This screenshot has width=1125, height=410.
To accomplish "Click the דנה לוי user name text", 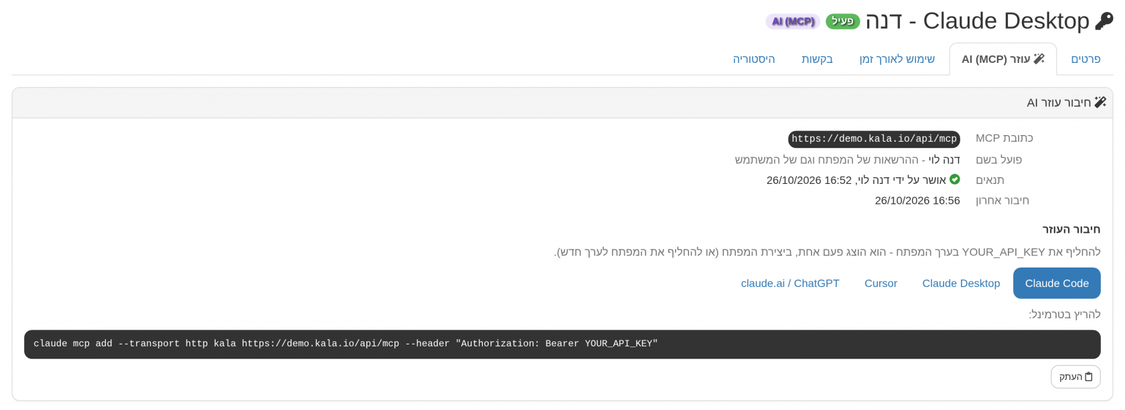I will pyautogui.click(x=944, y=160).
